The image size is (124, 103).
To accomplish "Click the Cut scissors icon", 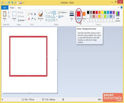I will pos(9,12).
